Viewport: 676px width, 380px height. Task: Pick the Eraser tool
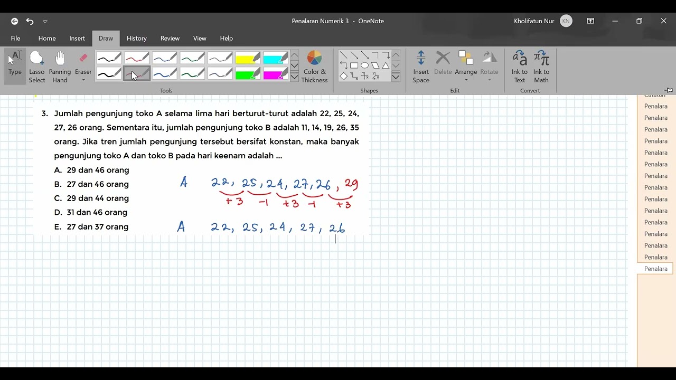(83, 62)
